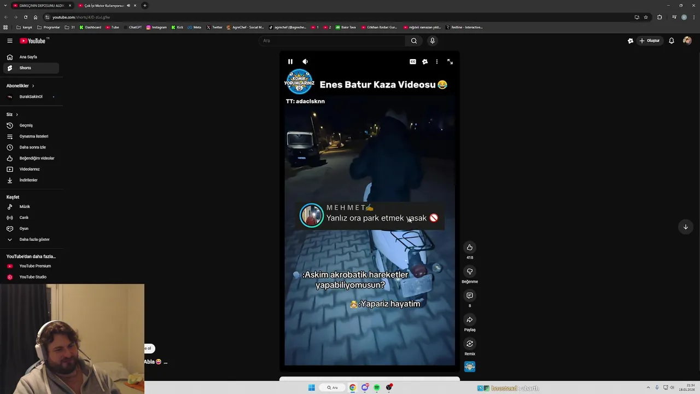
Task: Go to the browser home page
Action: pos(36,17)
